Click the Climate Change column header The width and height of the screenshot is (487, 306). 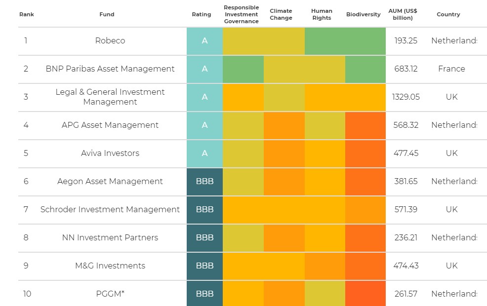pos(281,14)
